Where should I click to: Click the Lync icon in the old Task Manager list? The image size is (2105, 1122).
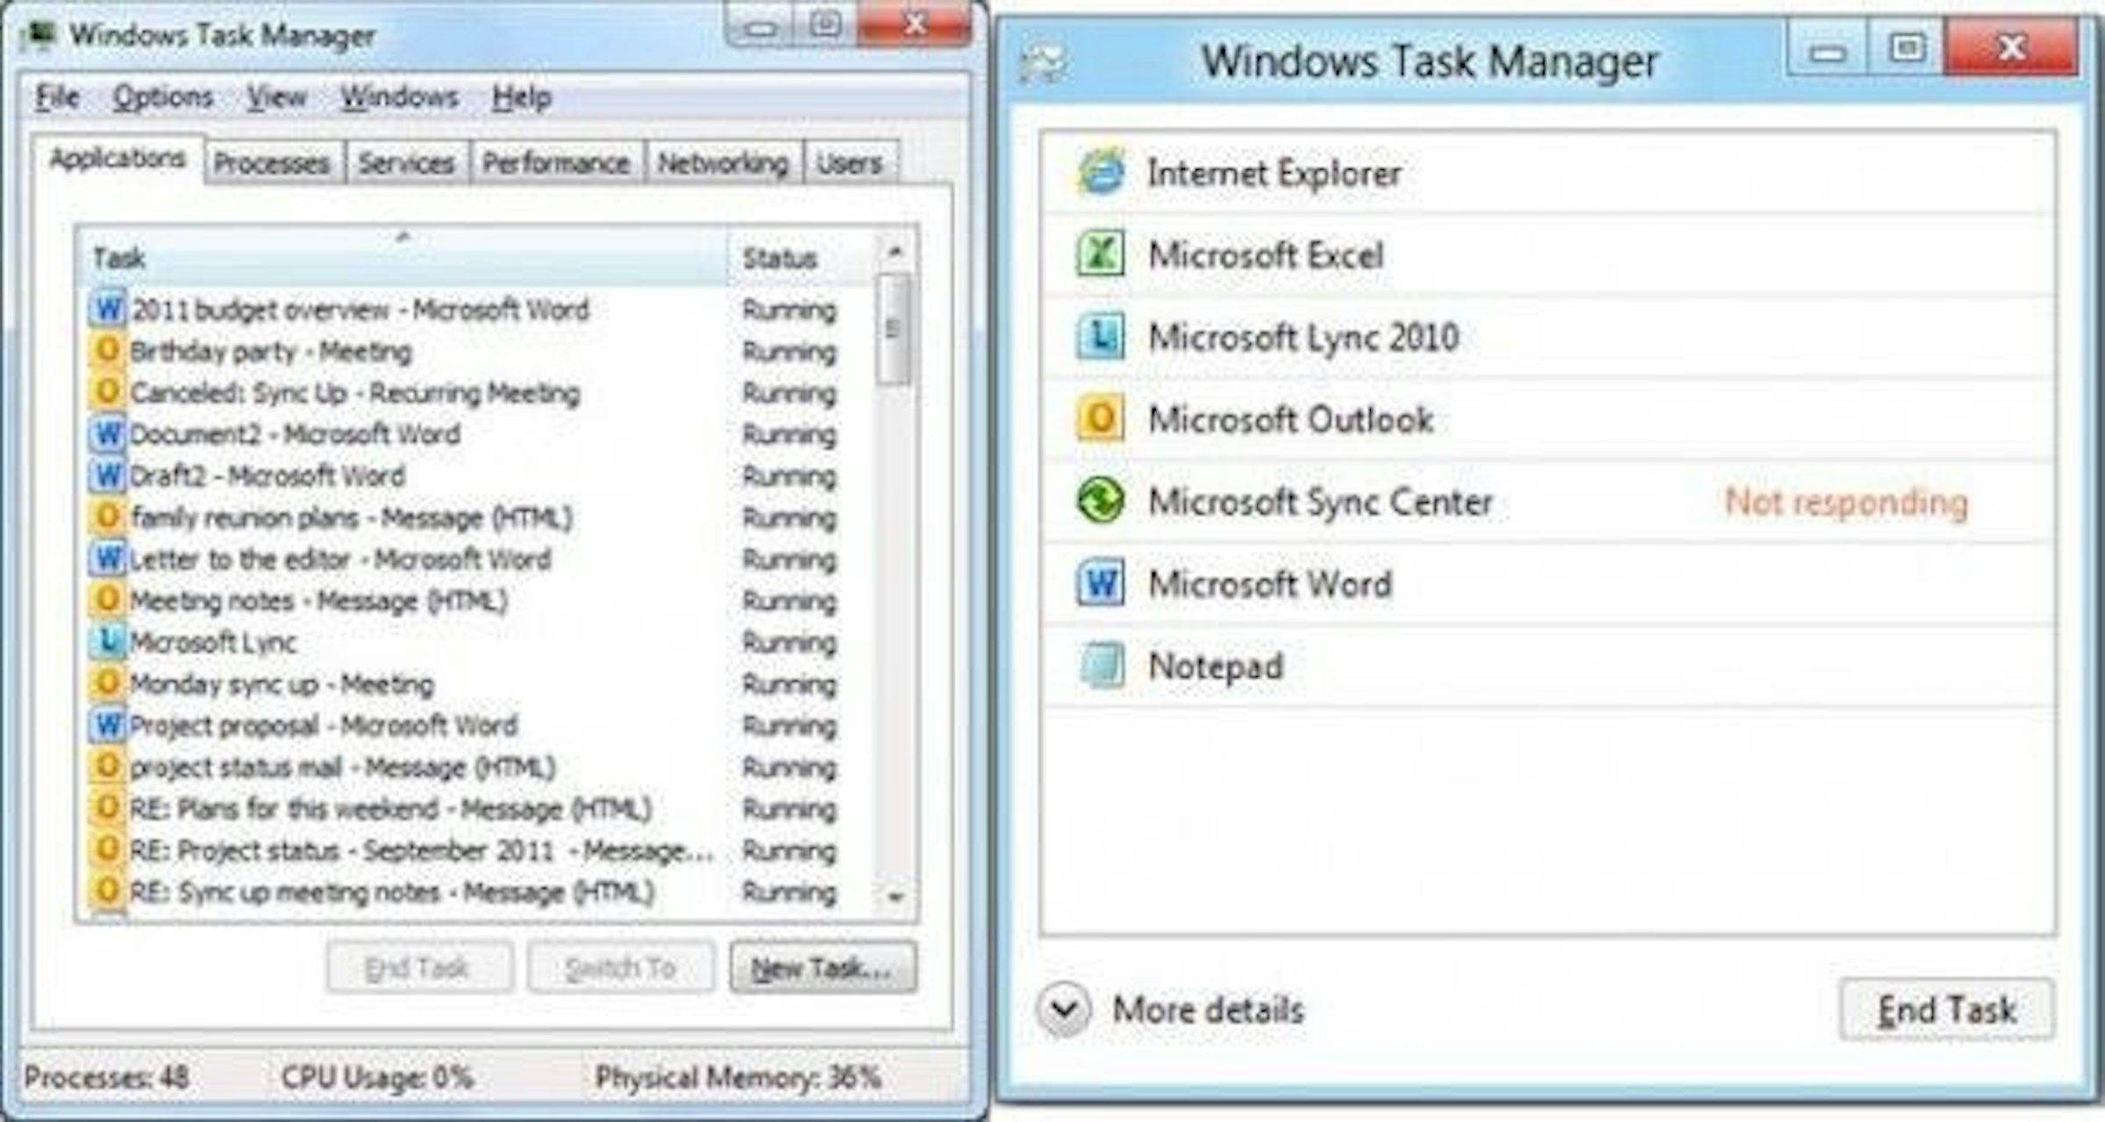pos(108,642)
